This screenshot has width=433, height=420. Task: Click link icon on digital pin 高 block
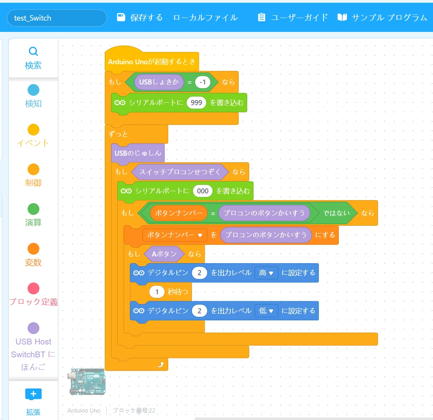tap(139, 273)
